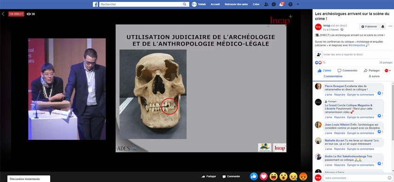
Task: Click Partager below the video
Action: click(x=209, y=176)
